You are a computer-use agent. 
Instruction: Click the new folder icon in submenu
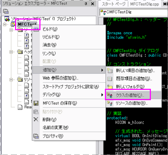click(110, 87)
